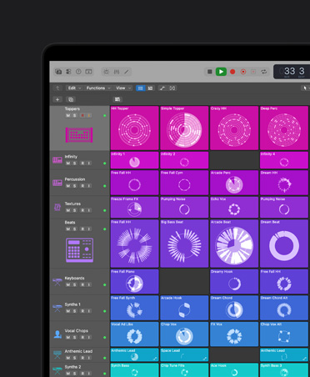
Task: Select the Percussion track icon
Action: coord(57,183)
